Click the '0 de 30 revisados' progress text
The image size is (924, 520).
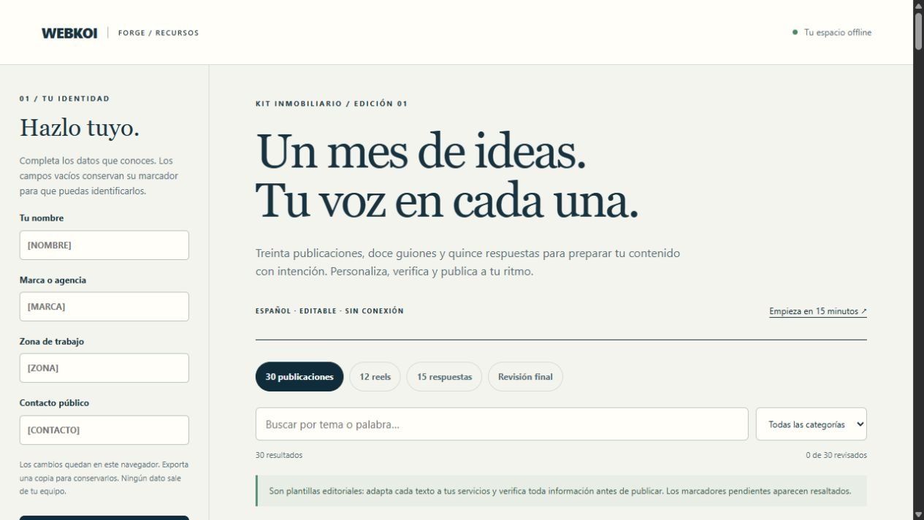click(836, 455)
